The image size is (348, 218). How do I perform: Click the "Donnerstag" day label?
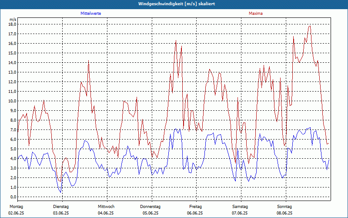(150, 207)
